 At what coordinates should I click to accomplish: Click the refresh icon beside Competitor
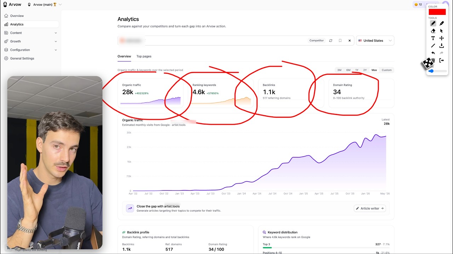[x=331, y=41]
